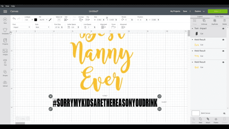Click the New project icon
This screenshot has height=129, width=229.
[5, 19]
